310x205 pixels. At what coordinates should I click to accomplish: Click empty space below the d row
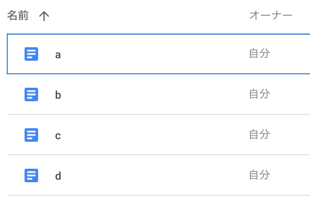[158, 200]
